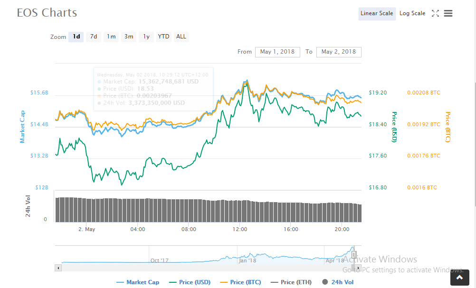Set zoom range to 1m

(x=111, y=37)
